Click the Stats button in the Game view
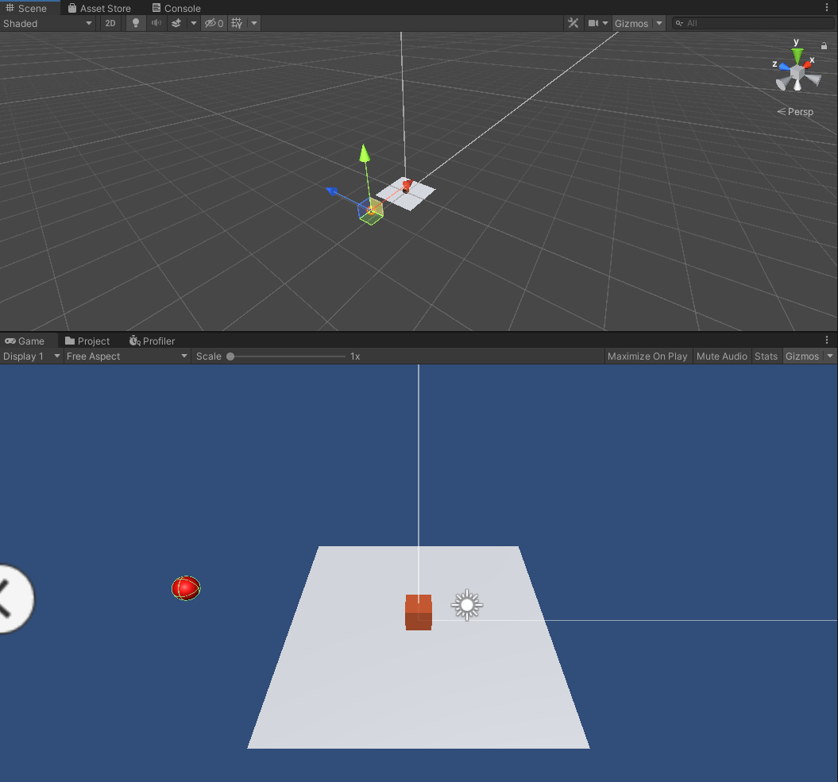 pos(766,356)
